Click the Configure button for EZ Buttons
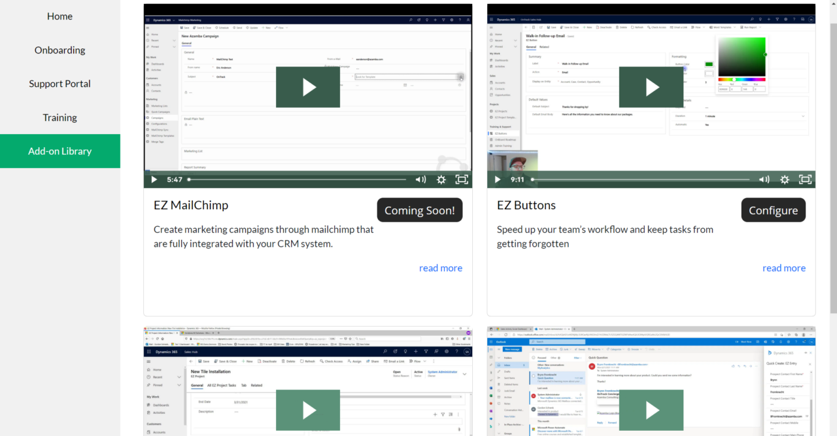This screenshot has width=837, height=436. click(774, 210)
